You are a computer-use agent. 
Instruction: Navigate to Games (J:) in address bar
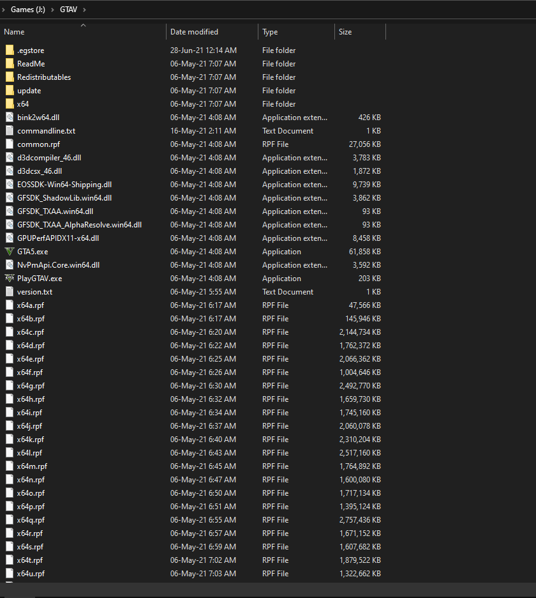point(28,10)
